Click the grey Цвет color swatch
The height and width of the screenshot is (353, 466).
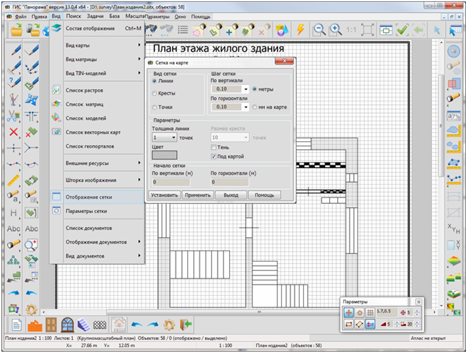tap(164, 156)
